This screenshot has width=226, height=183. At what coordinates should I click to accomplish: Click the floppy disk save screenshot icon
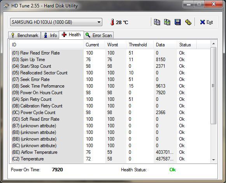pos(177,22)
